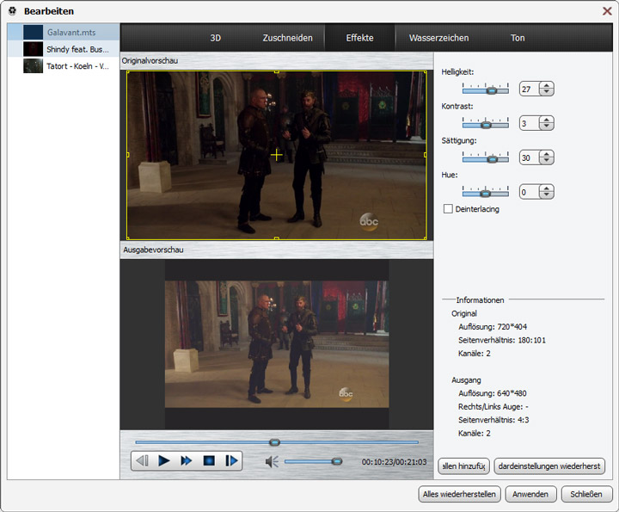Viewport: 619px width, 512px height.
Task: Click the Kontrast value field showing 3
Action: 530,123
